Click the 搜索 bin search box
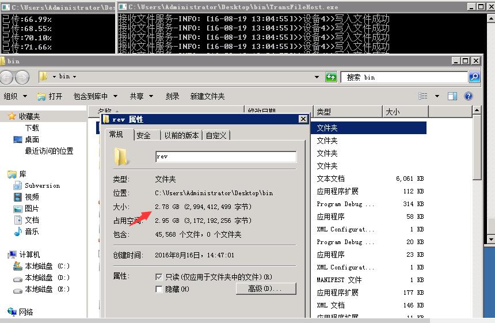This screenshot has width=495, height=323. (x=404, y=77)
